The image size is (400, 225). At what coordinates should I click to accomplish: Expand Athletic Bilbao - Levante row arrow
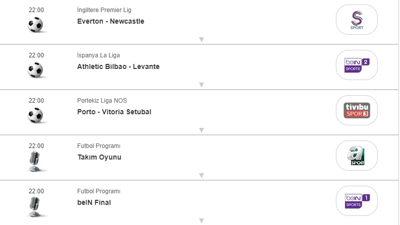click(x=201, y=85)
